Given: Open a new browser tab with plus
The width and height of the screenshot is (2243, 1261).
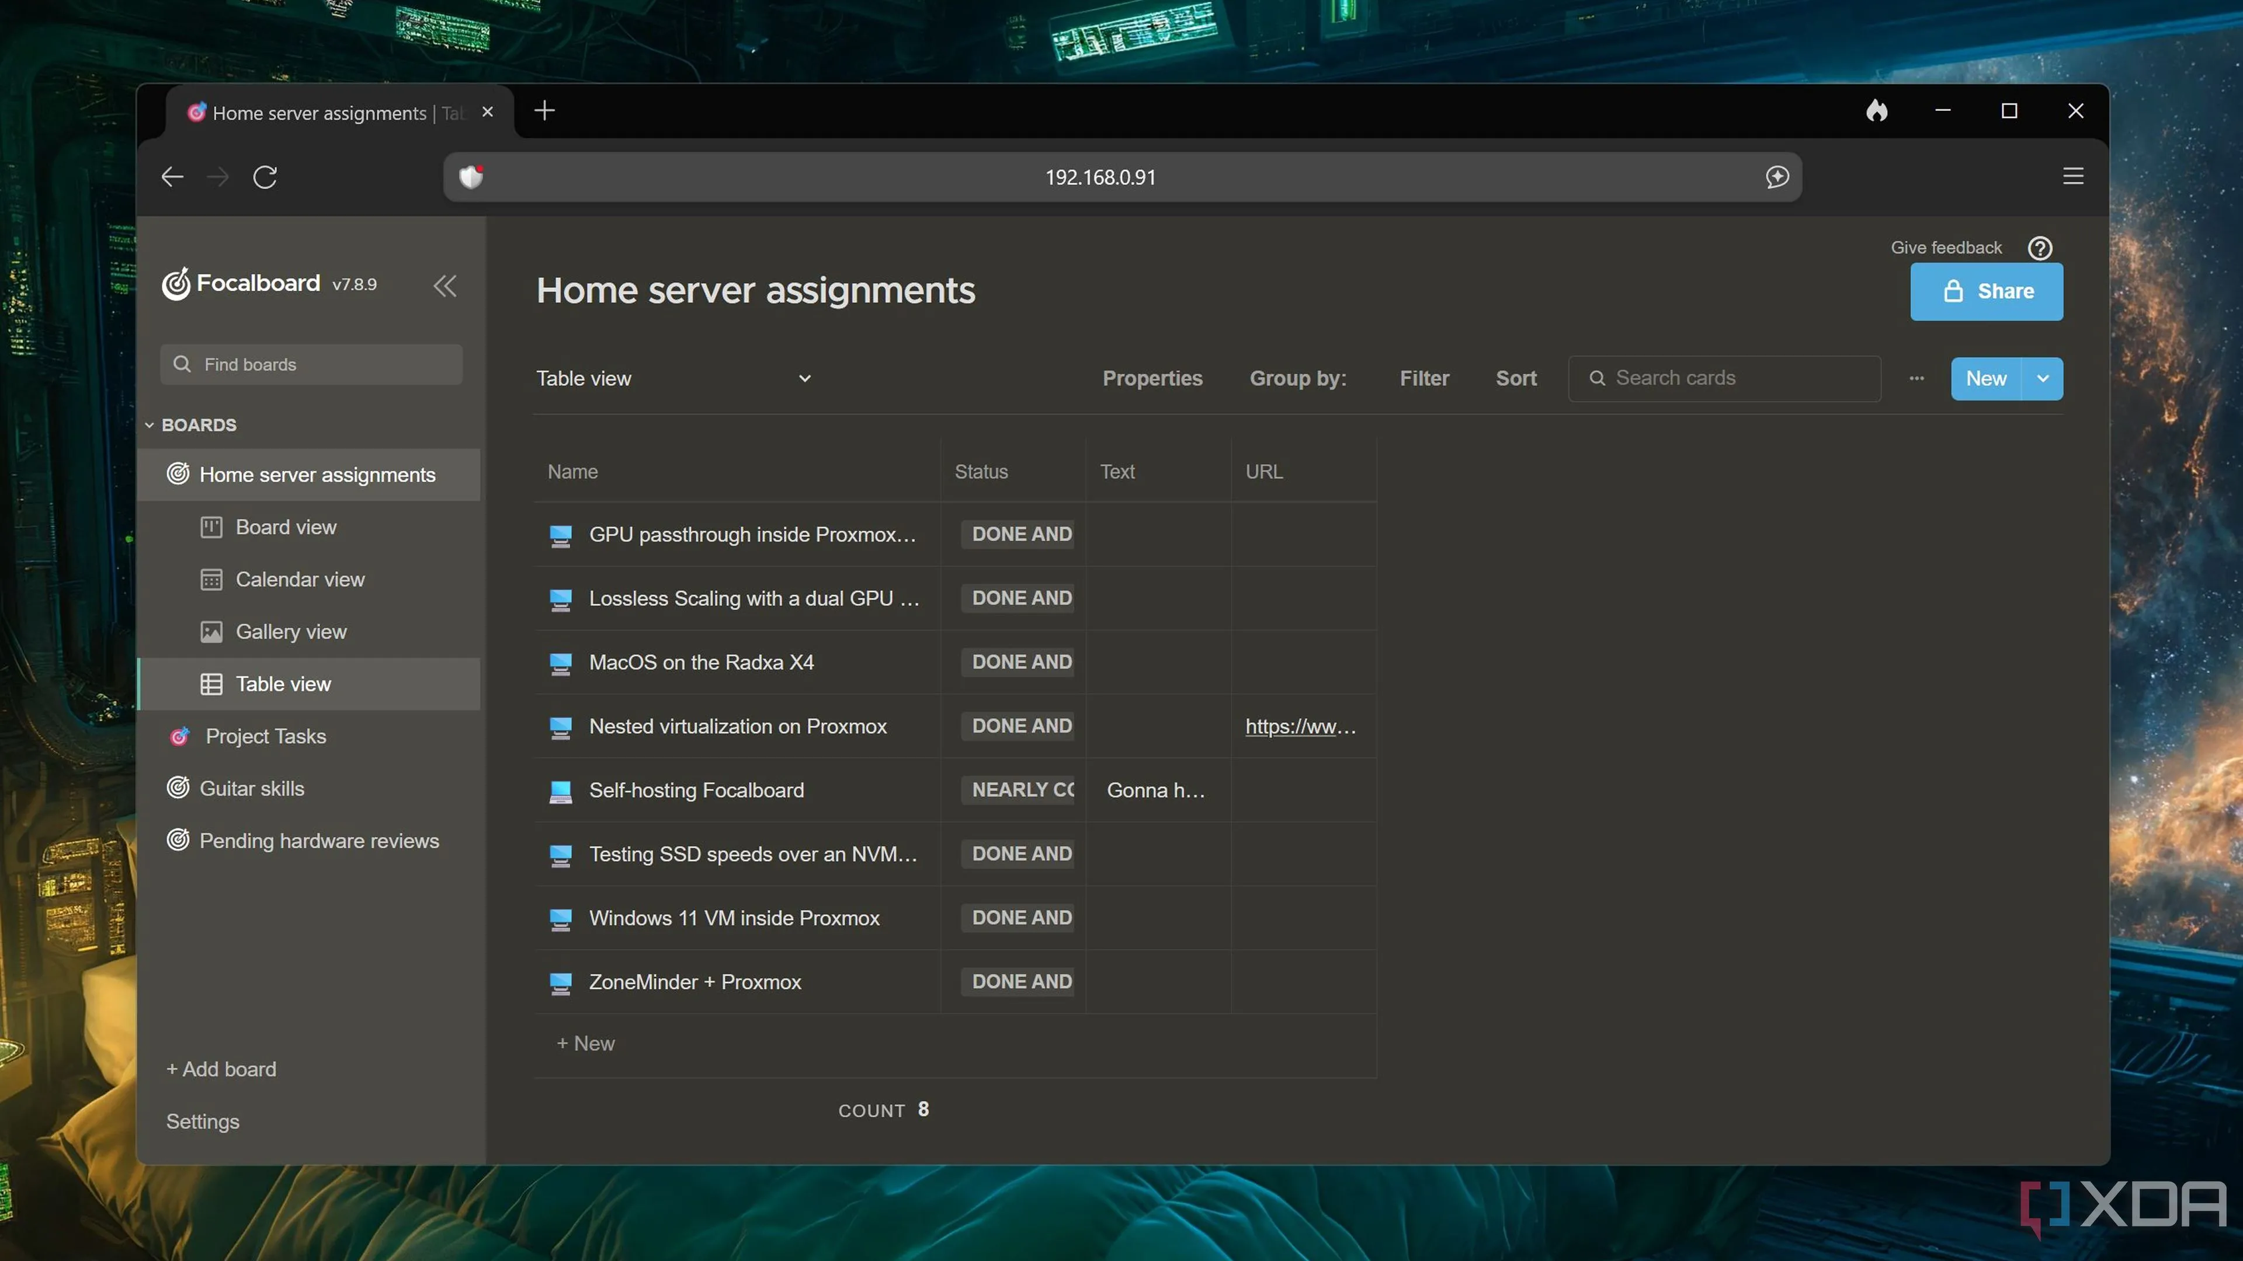Looking at the screenshot, I should click(x=544, y=110).
